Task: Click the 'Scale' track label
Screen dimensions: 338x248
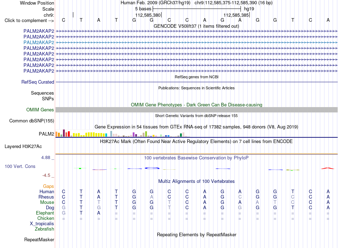Action: pos(48,9)
